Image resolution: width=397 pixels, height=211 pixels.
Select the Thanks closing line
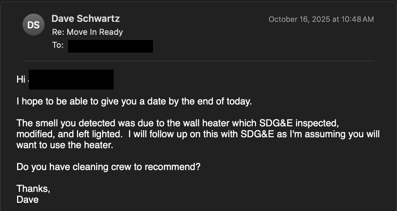pos(33,189)
